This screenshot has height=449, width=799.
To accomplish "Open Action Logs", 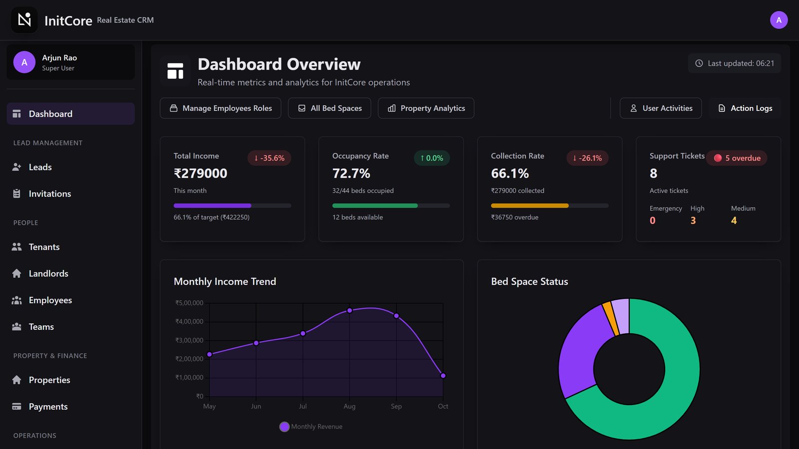I will point(745,108).
